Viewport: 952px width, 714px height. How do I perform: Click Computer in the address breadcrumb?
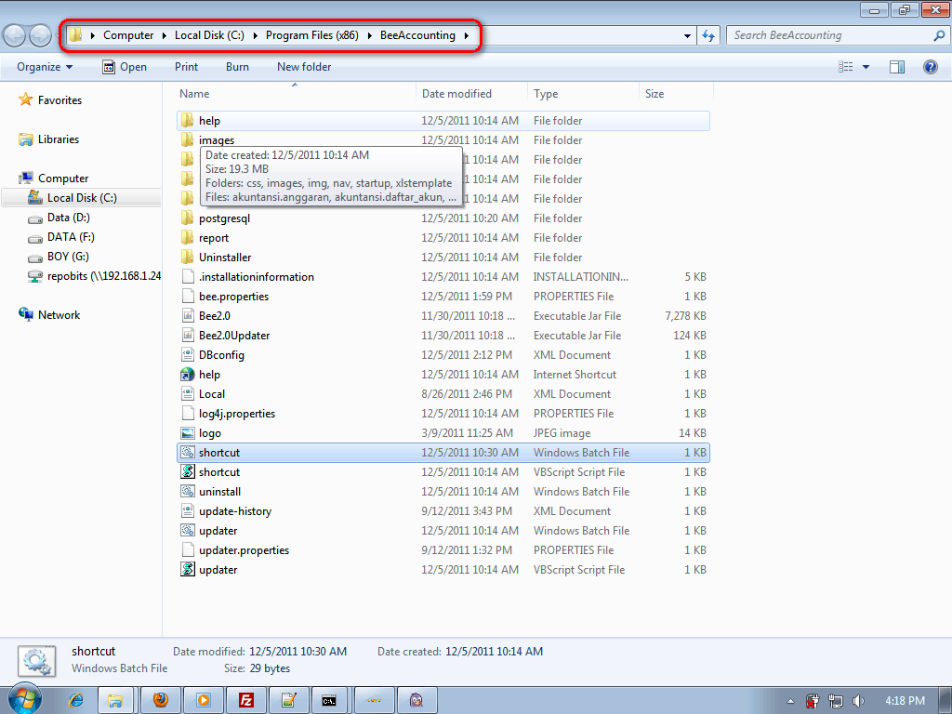pos(128,35)
